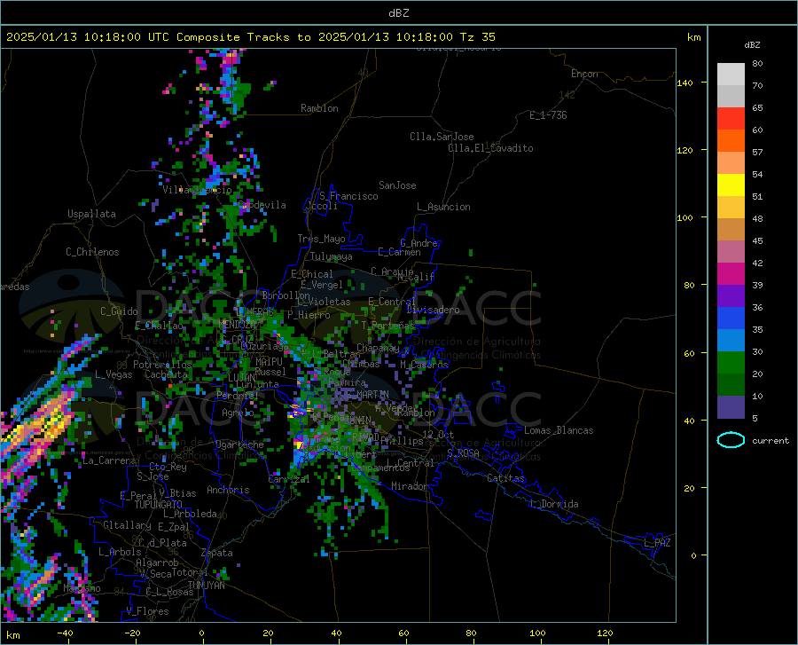Screen dimensions: 798x645
Task: Click the 'Anchoris' location label
Action: [x=228, y=490]
